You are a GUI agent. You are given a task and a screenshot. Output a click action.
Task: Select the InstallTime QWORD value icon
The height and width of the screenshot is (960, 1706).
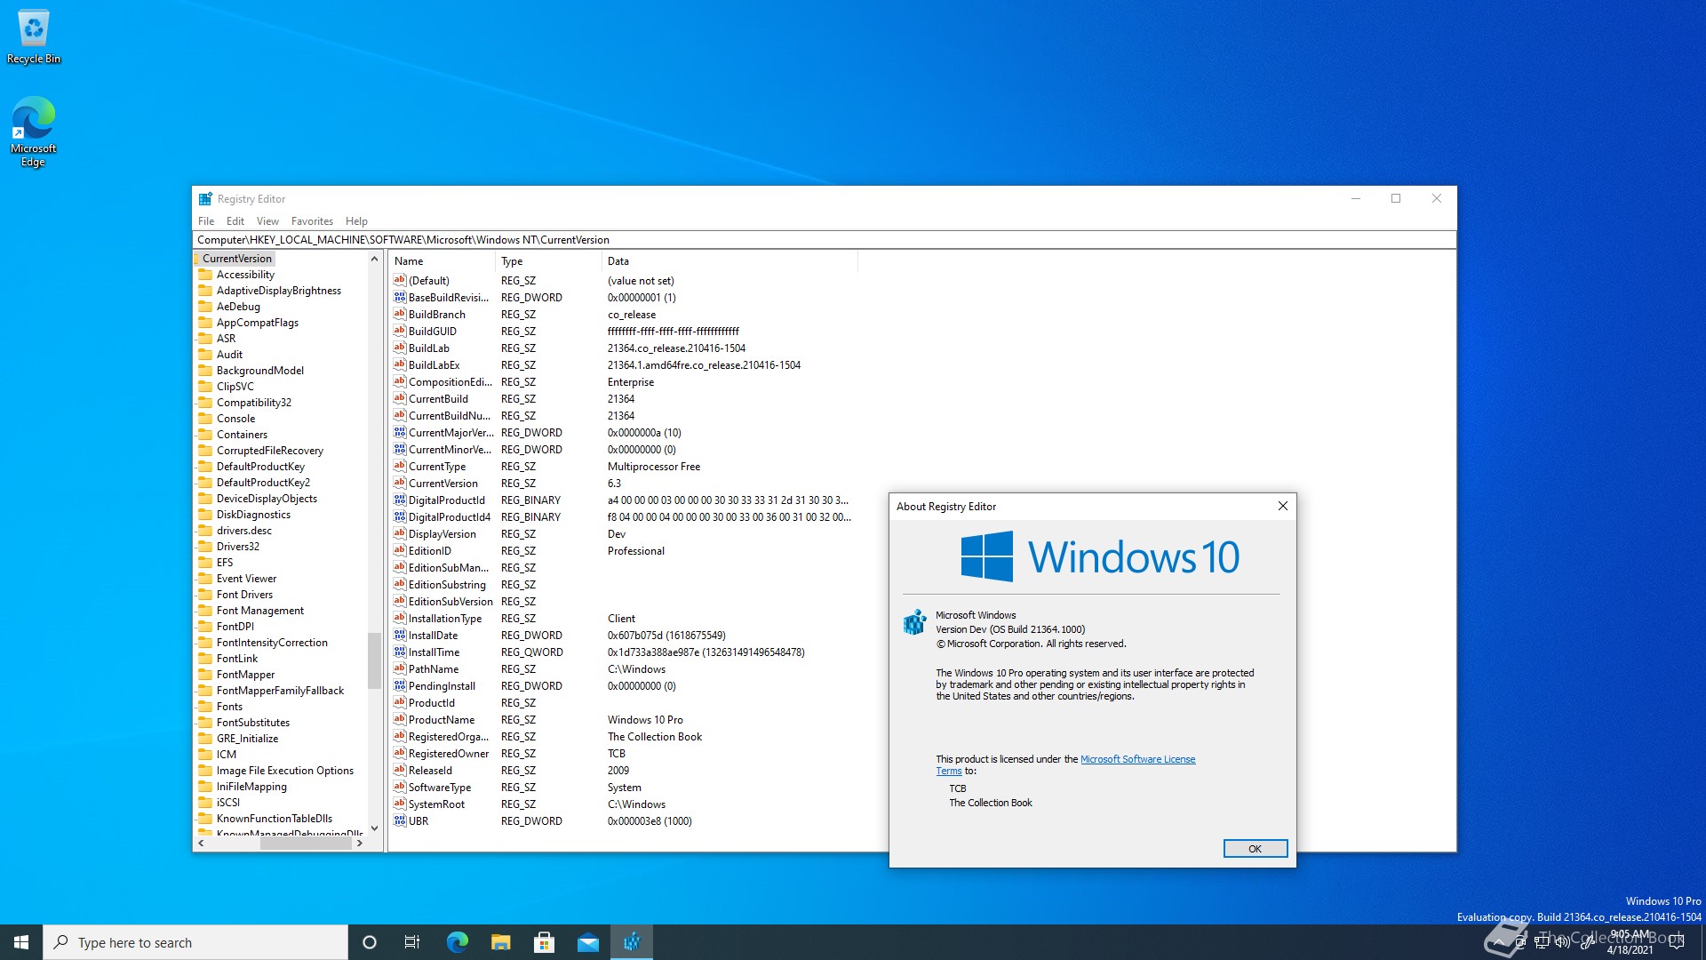(x=400, y=652)
